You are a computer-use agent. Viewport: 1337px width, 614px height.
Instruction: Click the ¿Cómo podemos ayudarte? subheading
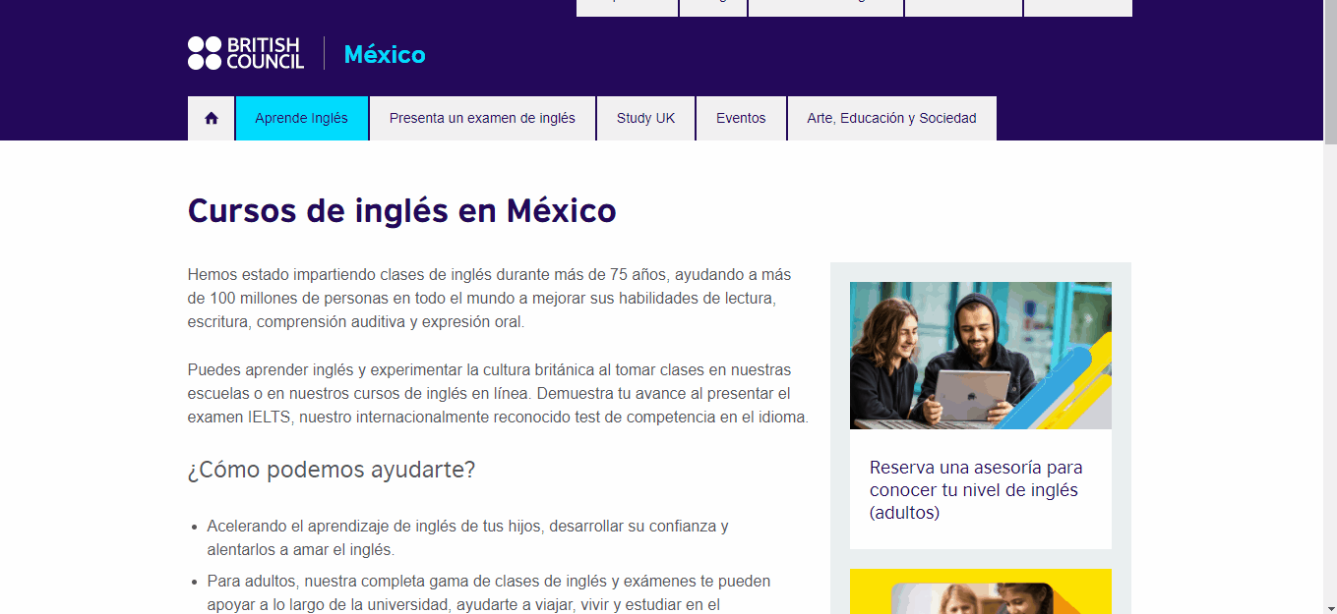coord(332,470)
